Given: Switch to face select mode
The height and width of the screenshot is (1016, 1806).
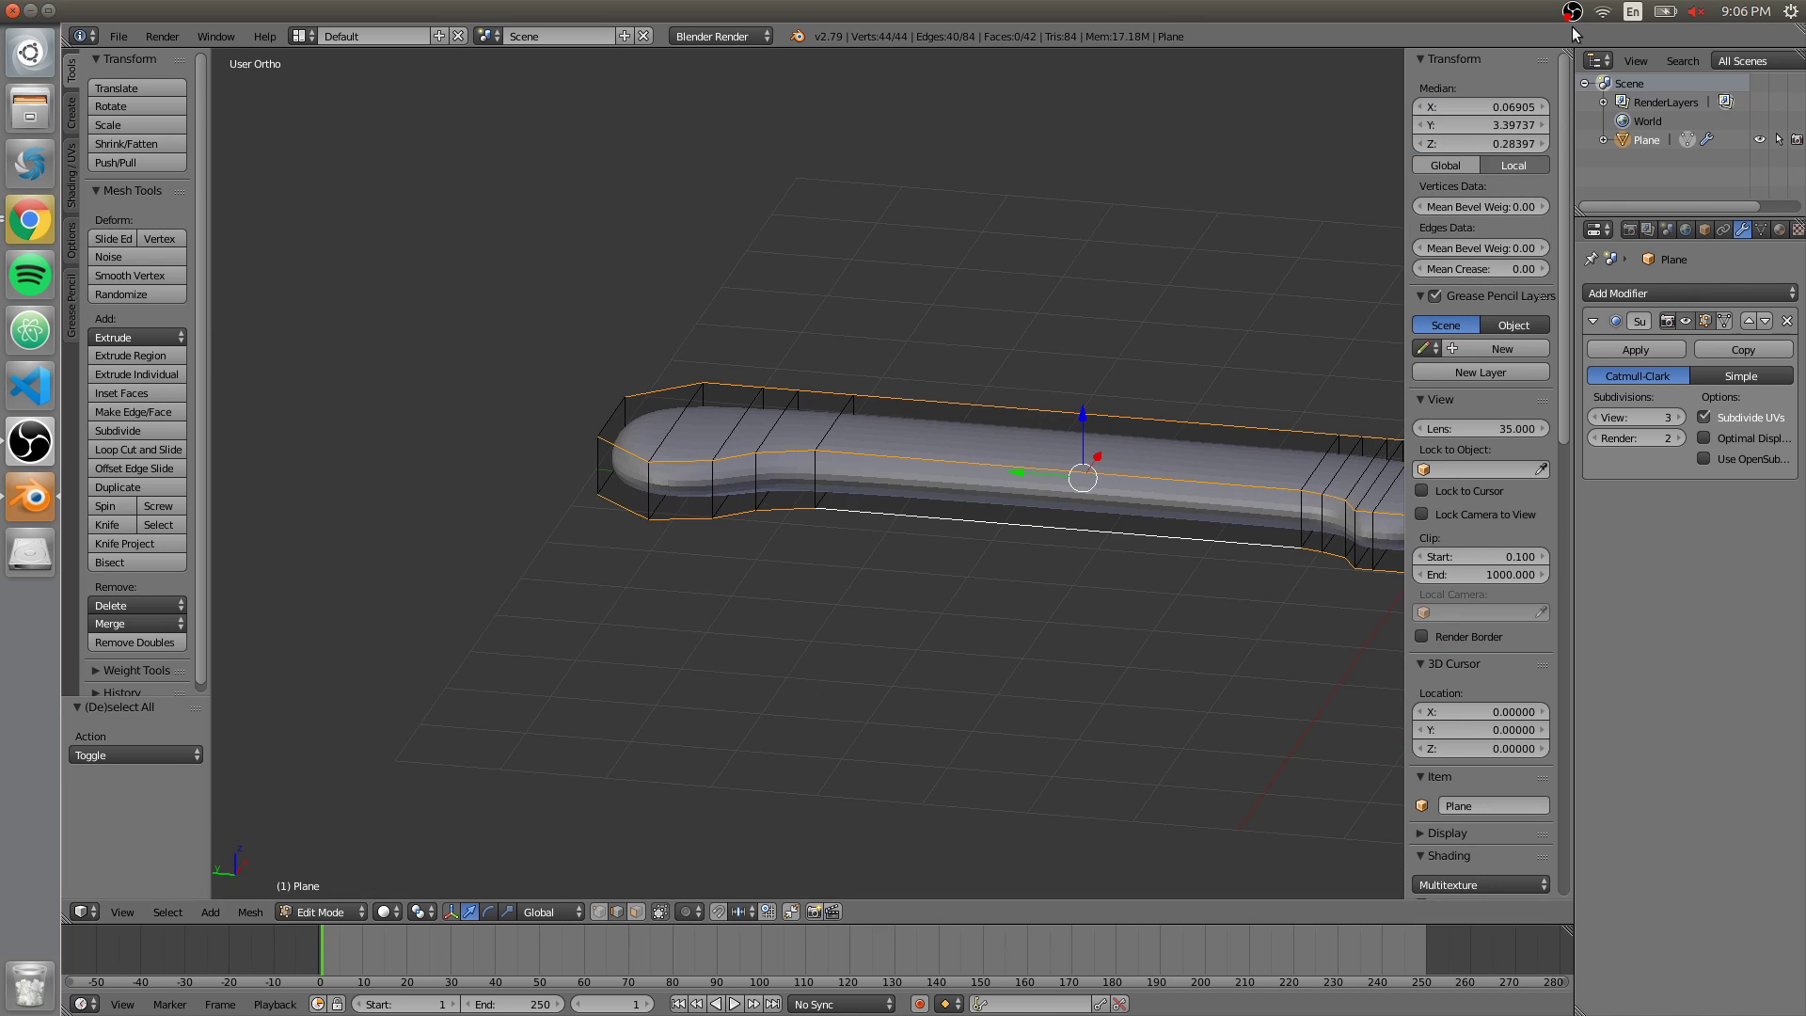Looking at the screenshot, I should click(636, 912).
